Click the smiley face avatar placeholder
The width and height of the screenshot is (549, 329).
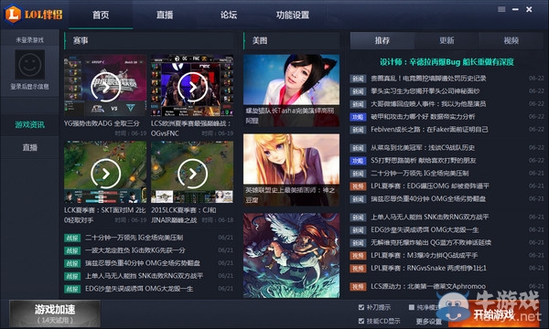coord(30,64)
